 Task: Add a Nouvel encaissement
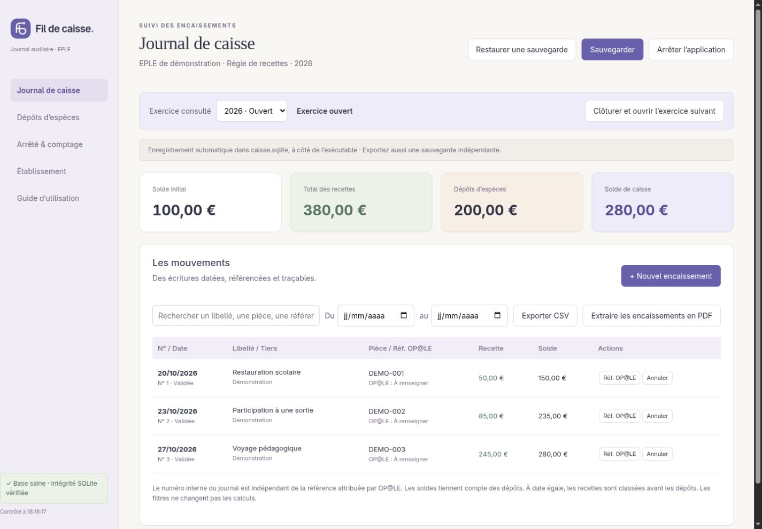(x=671, y=276)
